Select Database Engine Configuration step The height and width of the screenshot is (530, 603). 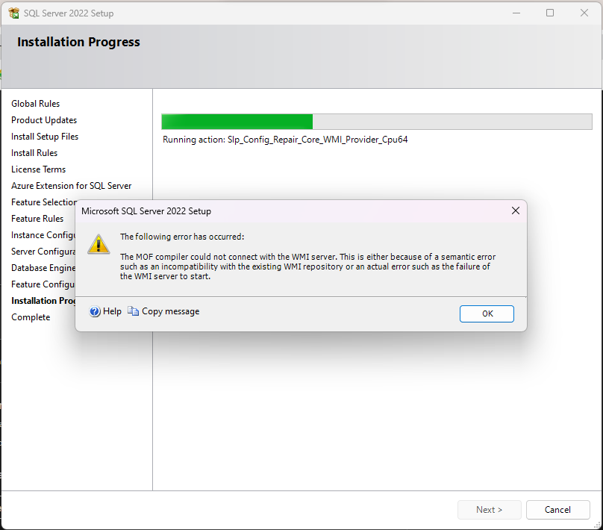tap(43, 268)
